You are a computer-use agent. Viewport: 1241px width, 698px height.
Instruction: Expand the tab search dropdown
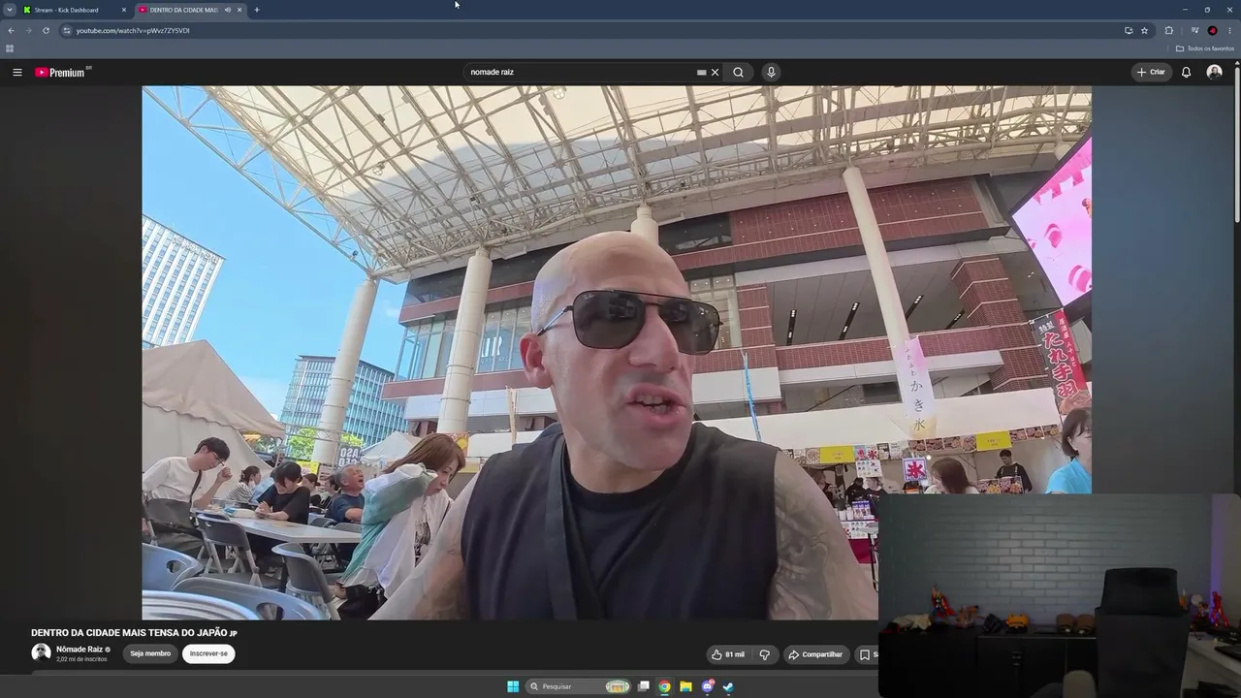click(10, 10)
